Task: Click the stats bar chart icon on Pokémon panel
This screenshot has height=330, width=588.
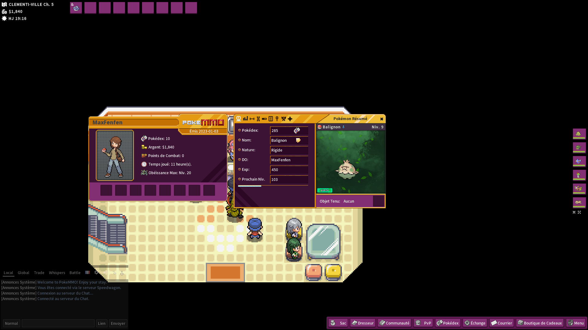Action: [245, 119]
